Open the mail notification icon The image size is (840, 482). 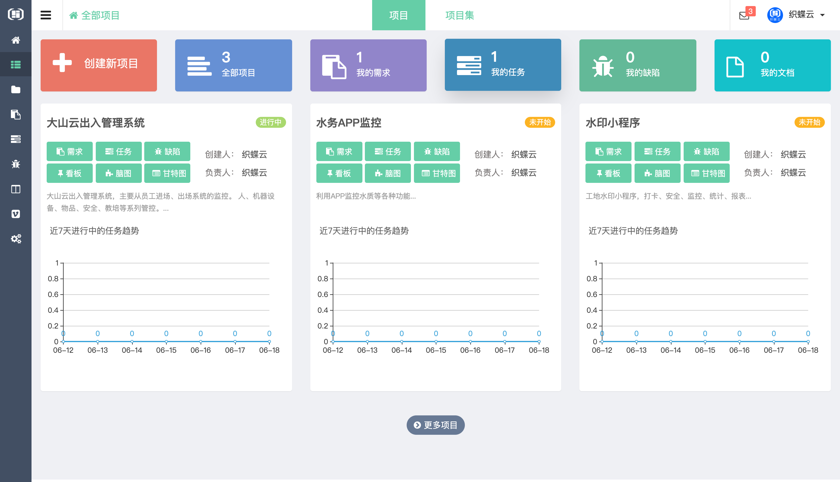[x=744, y=15]
